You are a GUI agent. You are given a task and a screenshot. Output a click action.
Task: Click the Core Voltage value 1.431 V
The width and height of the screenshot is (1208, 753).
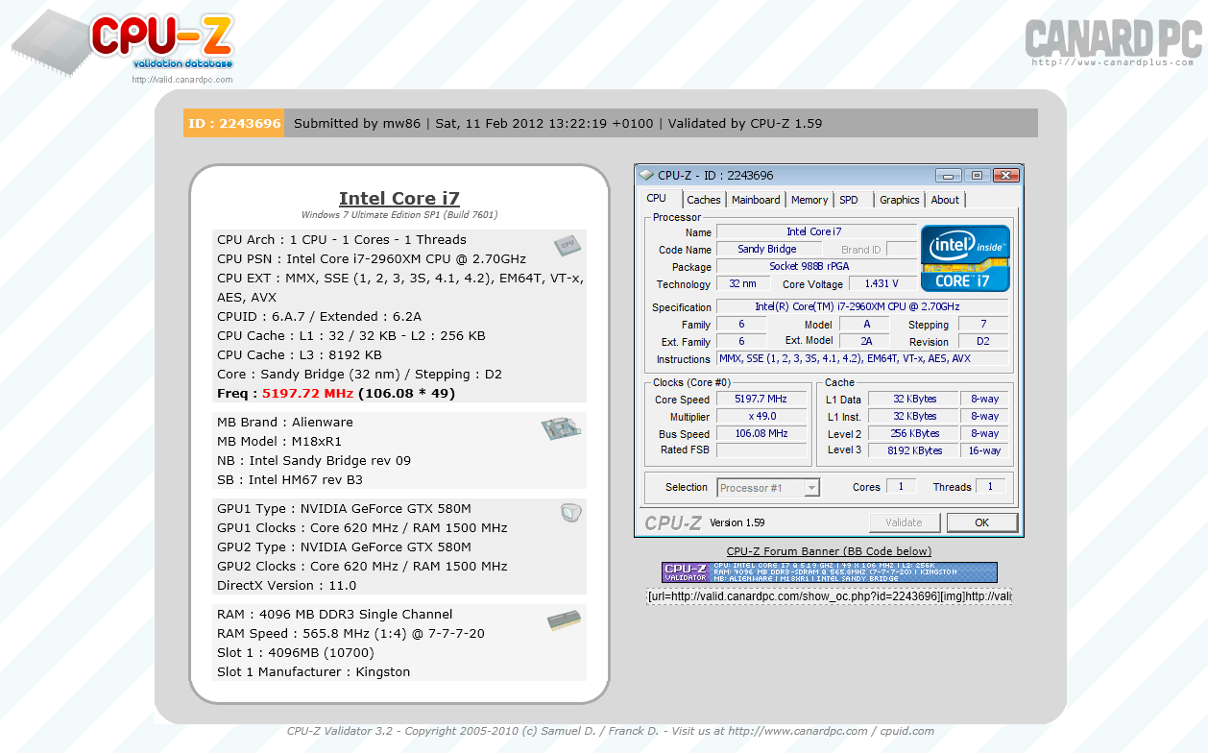click(882, 283)
